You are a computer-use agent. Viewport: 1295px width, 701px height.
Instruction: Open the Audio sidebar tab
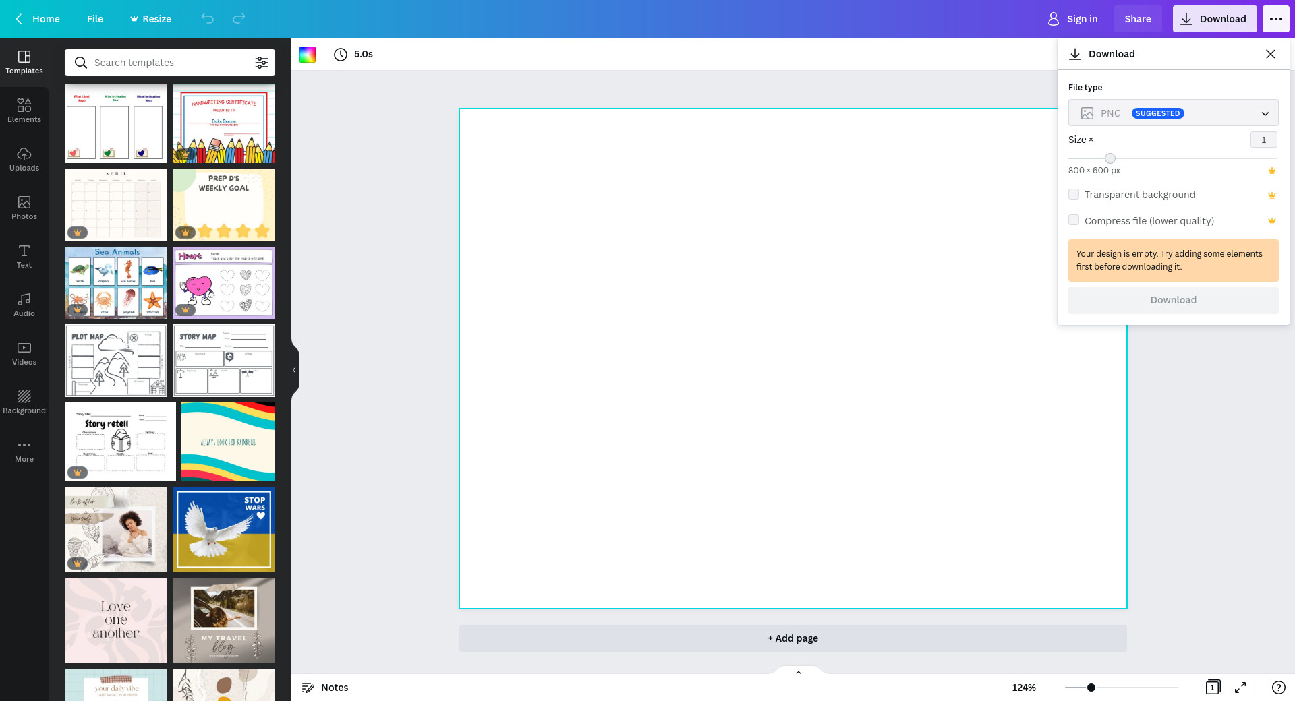[x=24, y=305]
